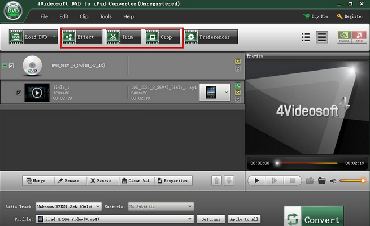Open the Help menu
Screen dimensions: 370x226
click(128, 16)
